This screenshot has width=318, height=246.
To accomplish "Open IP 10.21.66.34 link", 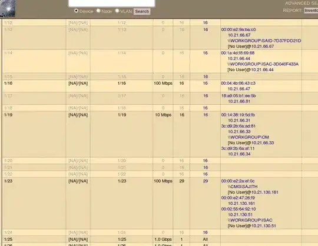I will point(239,154).
